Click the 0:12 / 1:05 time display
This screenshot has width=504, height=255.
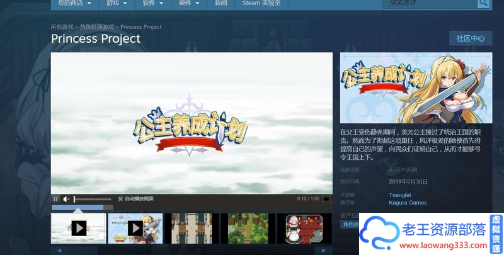click(308, 199)
